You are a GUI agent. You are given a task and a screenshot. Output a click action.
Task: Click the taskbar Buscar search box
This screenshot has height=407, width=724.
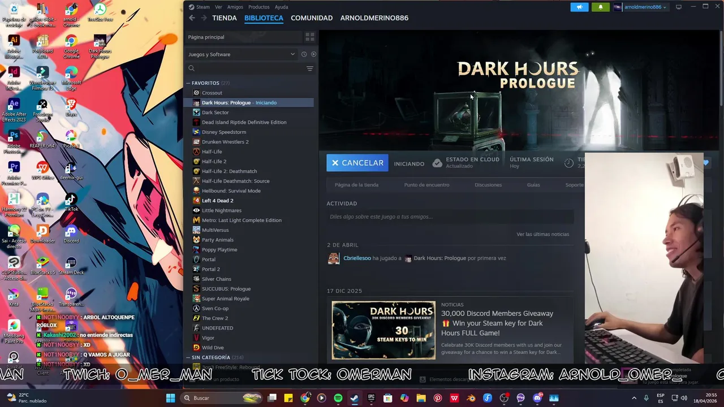(x=222, y=398)
